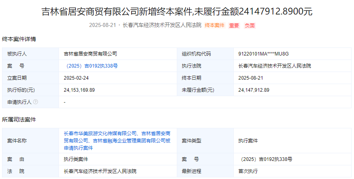
Task: Click 吉林省居安商贸有限公司 in the 被执行人 row
Action: pos(90,54)
